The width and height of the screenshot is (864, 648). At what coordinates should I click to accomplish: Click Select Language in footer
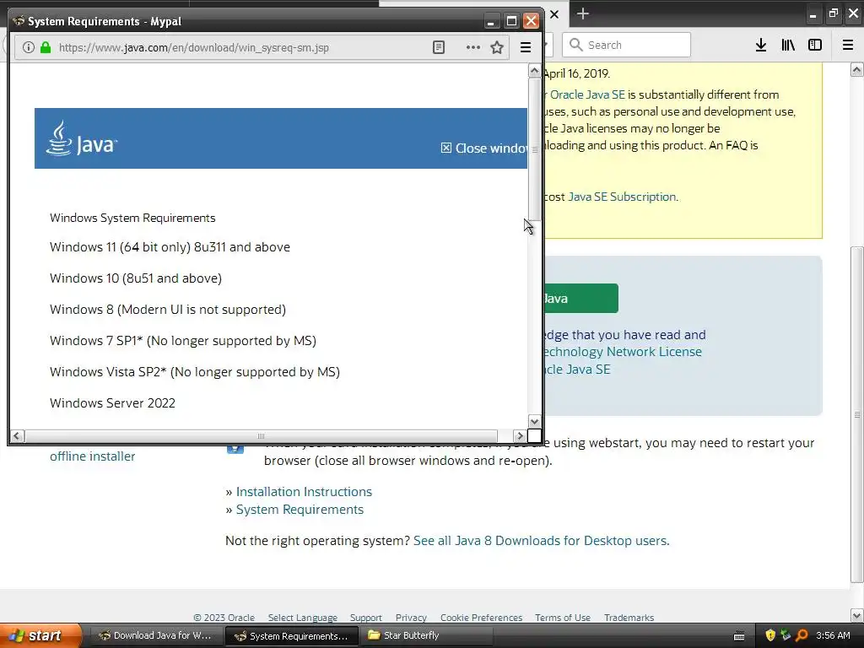[x=303, y=618]
